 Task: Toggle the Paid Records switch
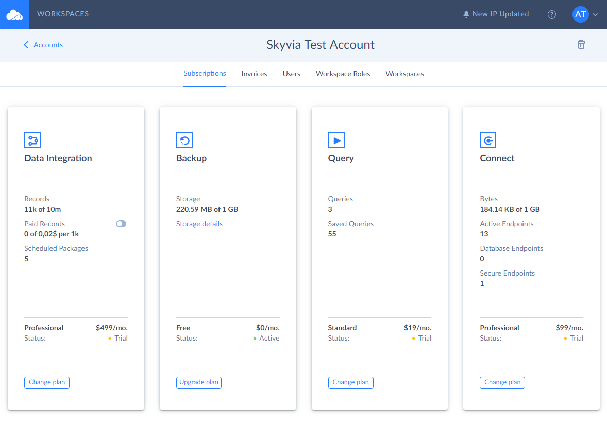pyautogui.click(x=121, y=224)
